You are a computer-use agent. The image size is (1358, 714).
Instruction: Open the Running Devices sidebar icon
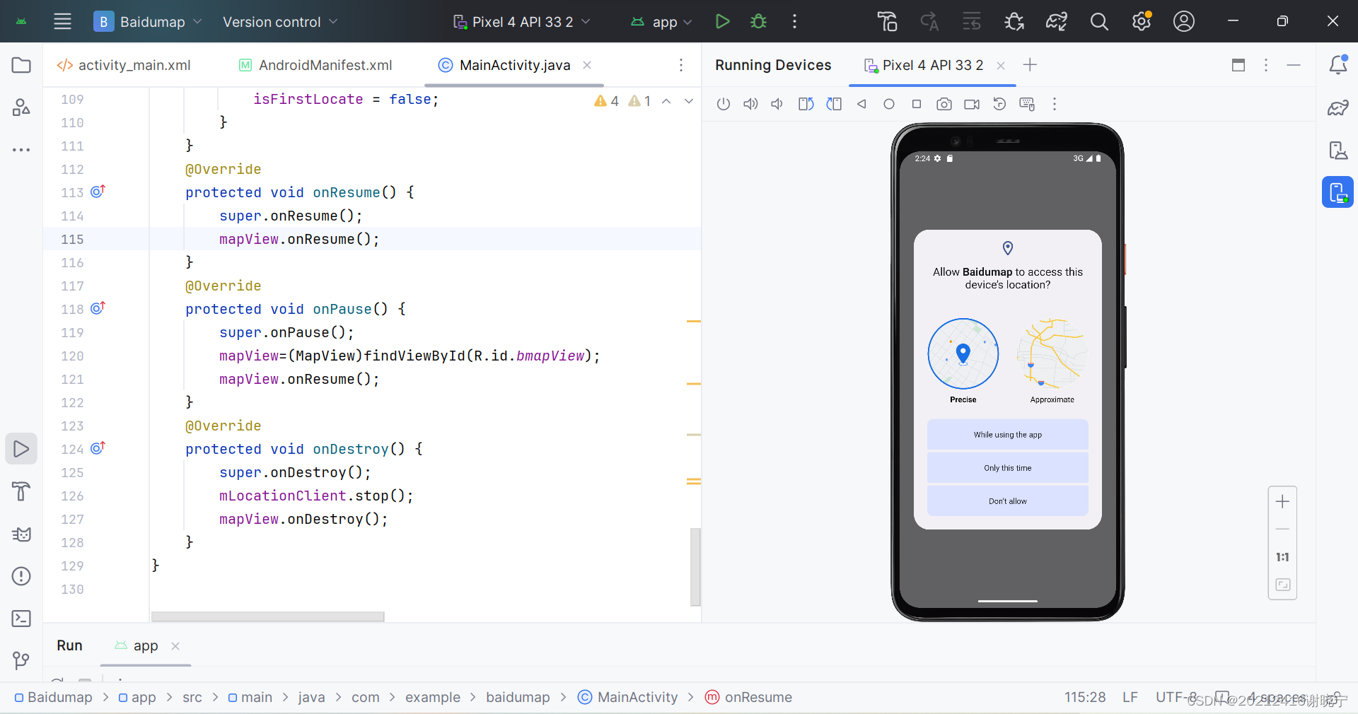1338,192
